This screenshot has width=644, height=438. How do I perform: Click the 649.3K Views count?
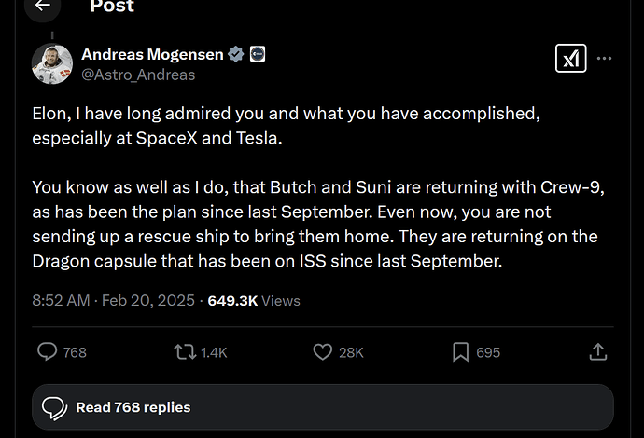(254, 301)
